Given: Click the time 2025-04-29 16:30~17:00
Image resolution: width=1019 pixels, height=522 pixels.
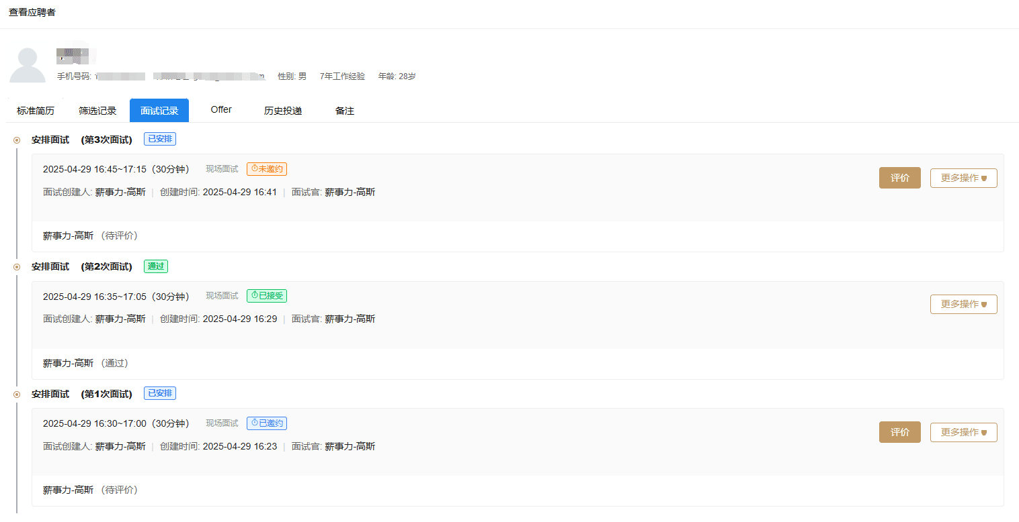Looking at the screenshot, I should (95, 423).
